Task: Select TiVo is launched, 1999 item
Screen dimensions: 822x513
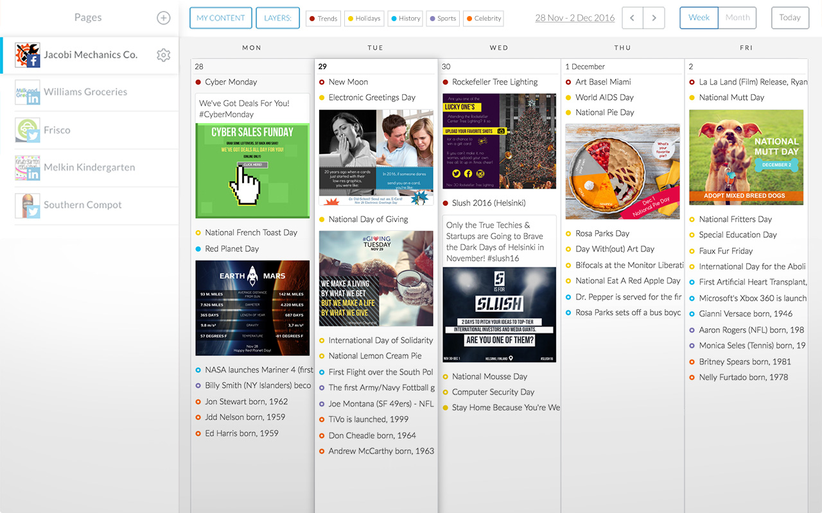Action: coord(369,419)
